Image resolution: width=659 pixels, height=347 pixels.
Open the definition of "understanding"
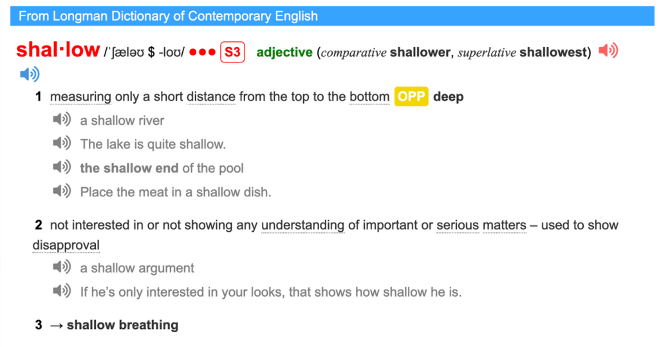click(302, 225)
